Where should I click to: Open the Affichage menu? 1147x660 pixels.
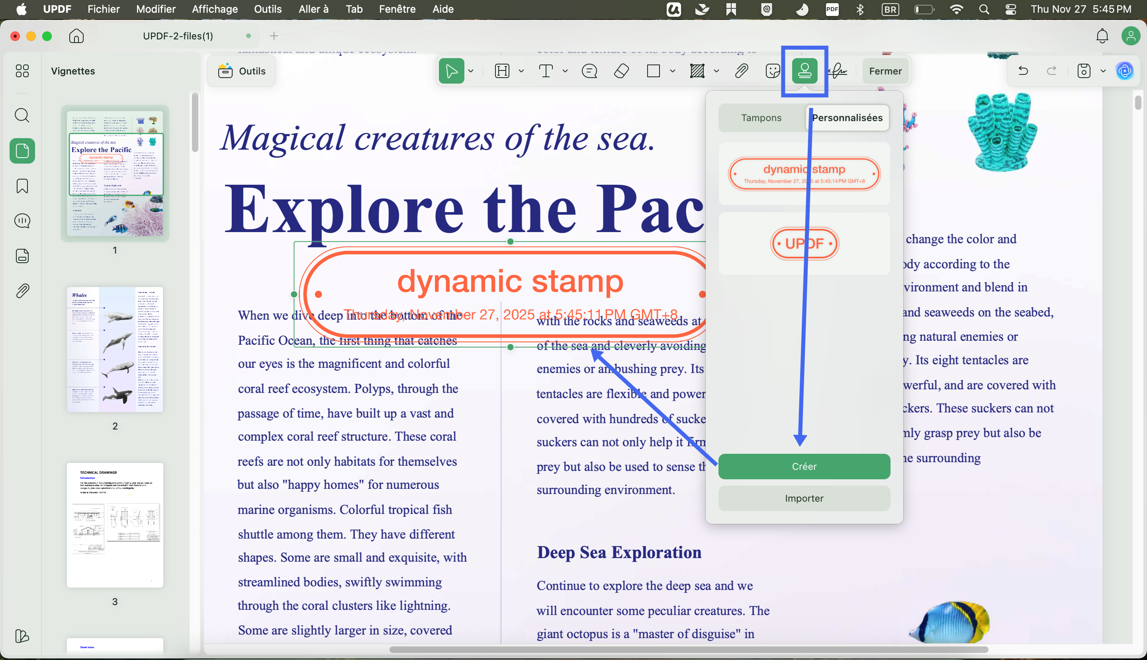coord(215,9)
